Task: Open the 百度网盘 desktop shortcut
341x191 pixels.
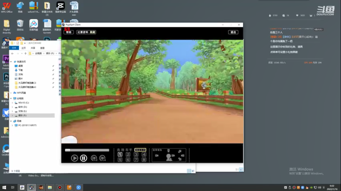Action: (x=34, y=25)
